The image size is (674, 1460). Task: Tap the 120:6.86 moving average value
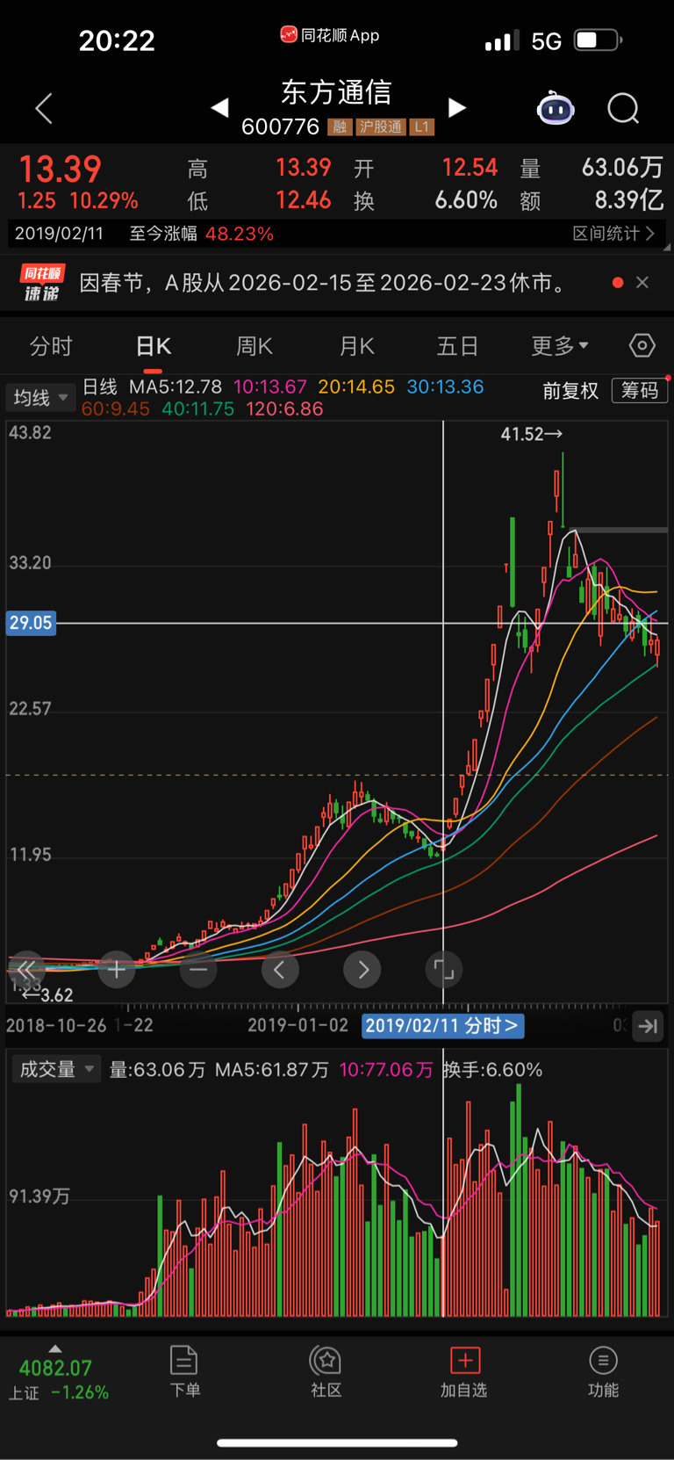pos(284,408)
